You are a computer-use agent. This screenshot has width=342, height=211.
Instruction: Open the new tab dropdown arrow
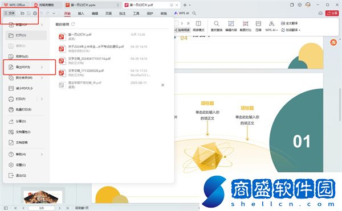190,5
